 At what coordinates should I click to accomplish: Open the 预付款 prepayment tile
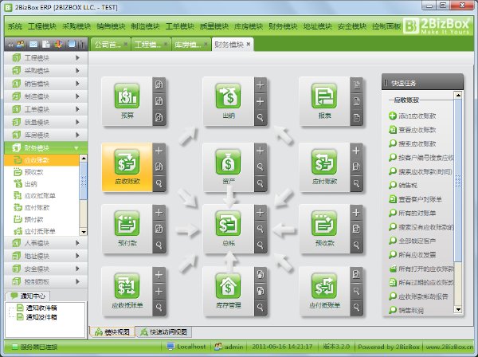tap(127, 224)
